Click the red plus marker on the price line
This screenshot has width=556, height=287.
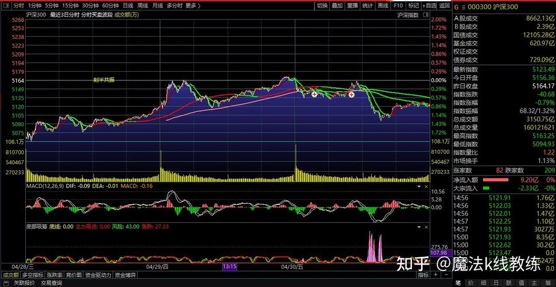(314, 94)
